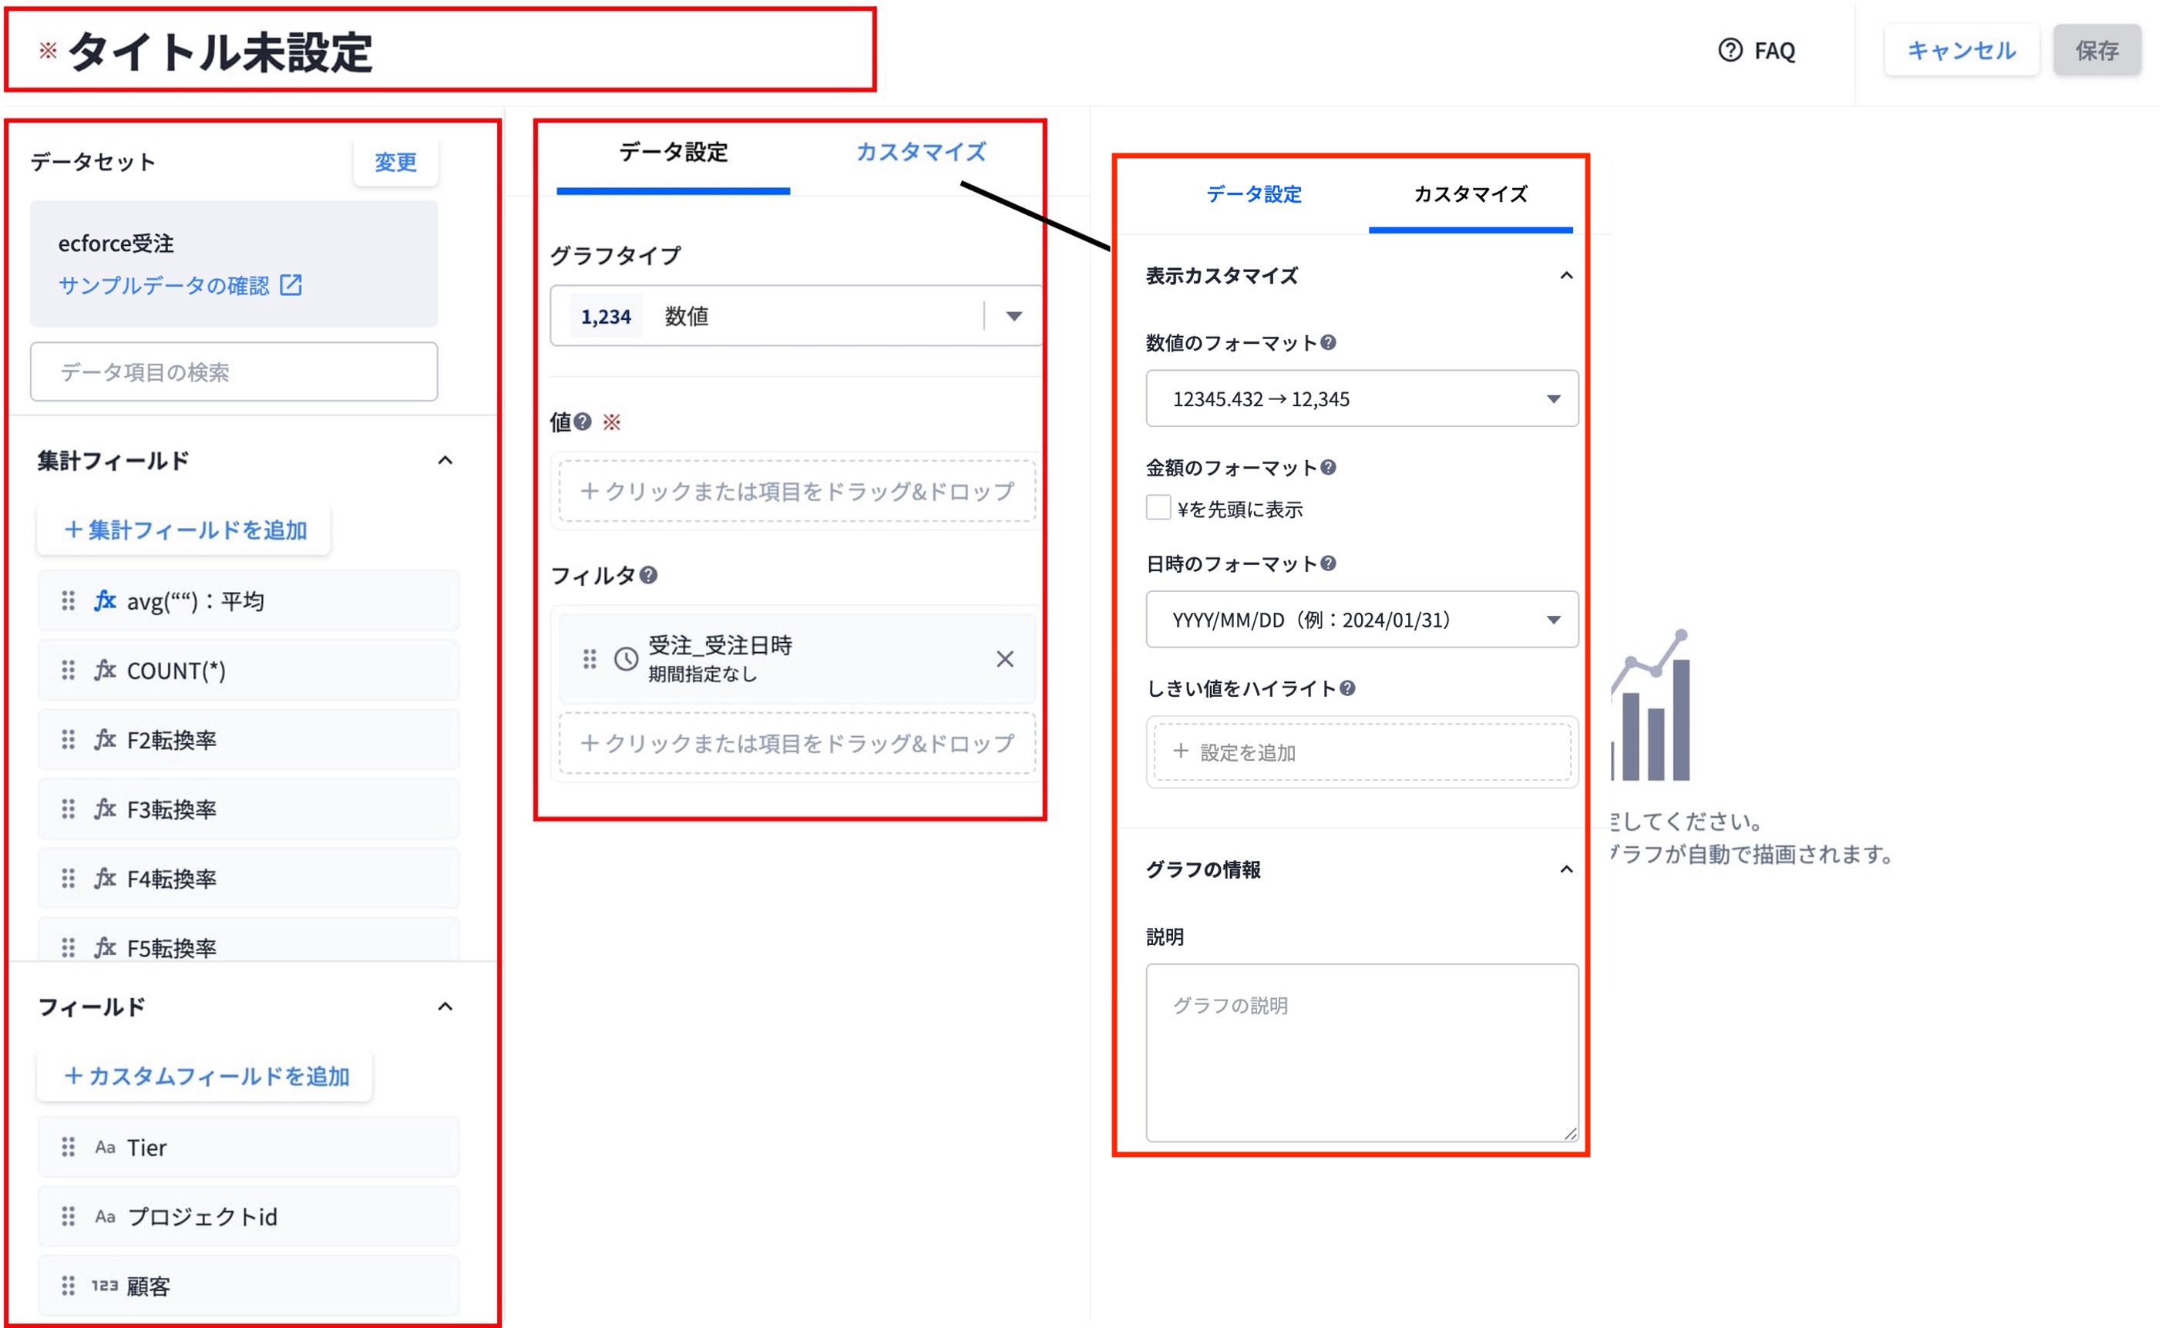2165x1328 pixels.
Task: Open the help icon next to 値
Action: pos(583,422)
